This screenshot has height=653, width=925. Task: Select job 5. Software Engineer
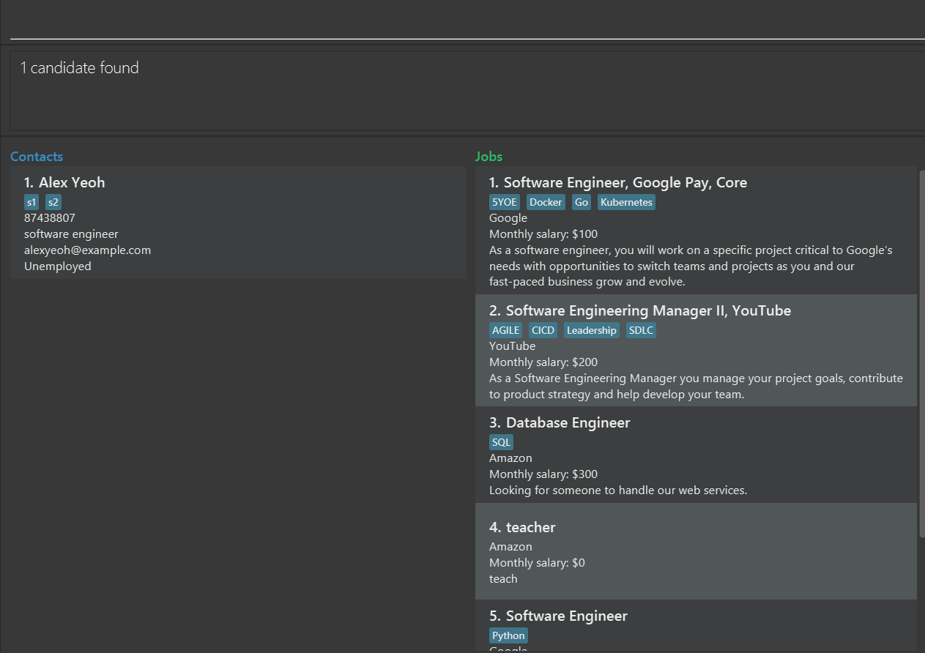coord(696,626)
